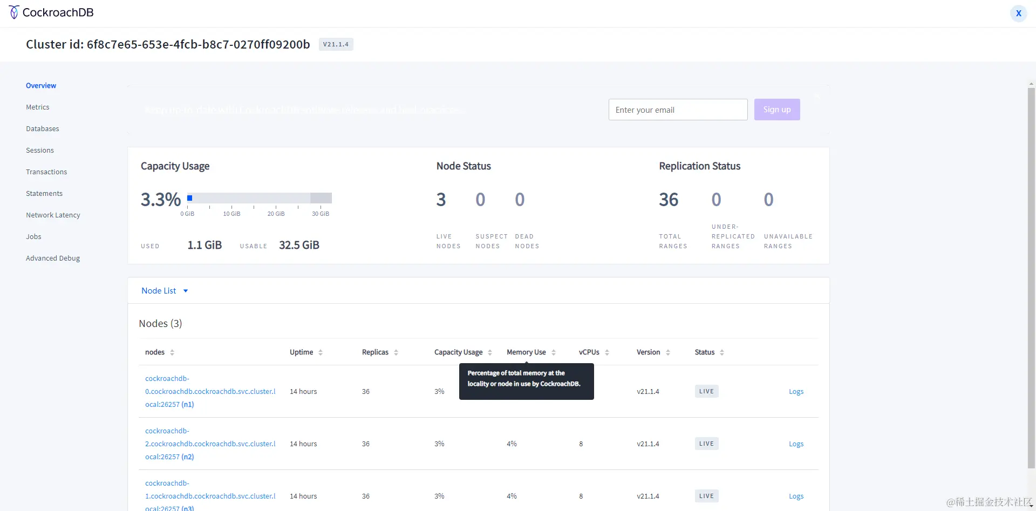Viewport: 1036px width, 511px height.
Task: Click the 4% memory use for n2
Action: click(512, 444)
